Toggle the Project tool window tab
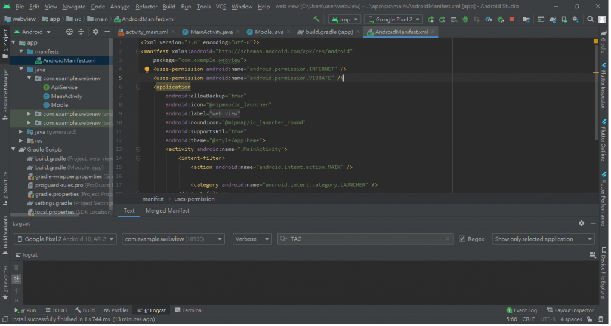 pyautogui.click(x=5, y=44)
